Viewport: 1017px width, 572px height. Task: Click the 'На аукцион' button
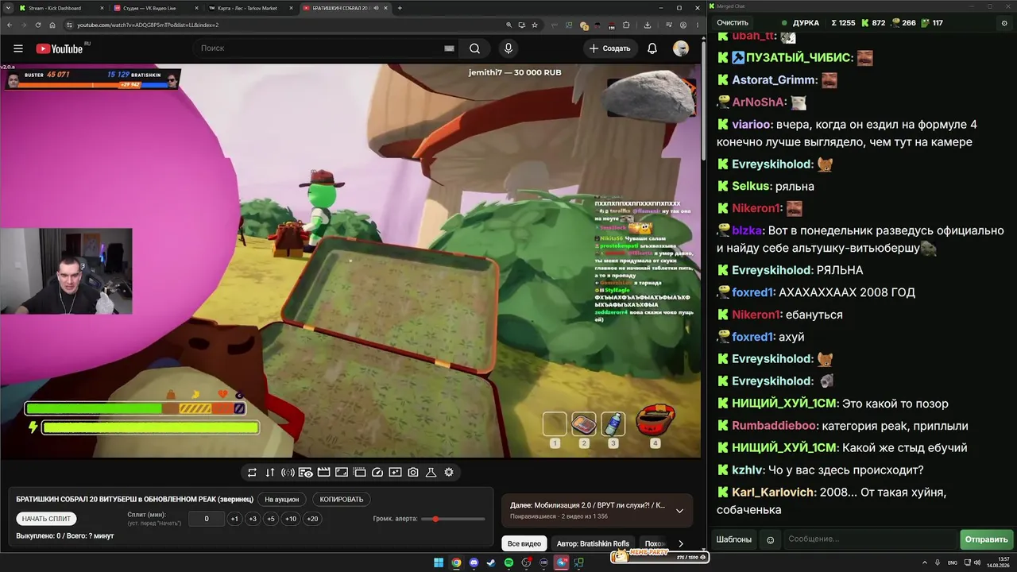[282, 500]
